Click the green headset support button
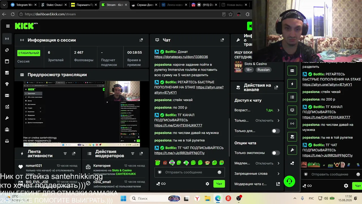The width and height of the screenshot is (362, 204). [289, 181]
